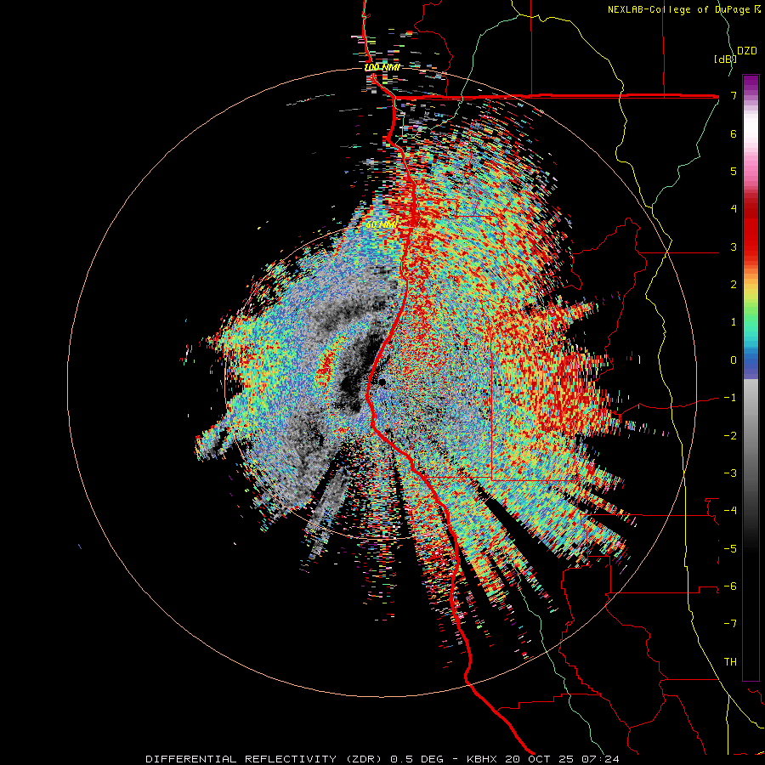This screenshot has height=765, width=765.
Task: Click the KBHX station identifier
Action: click(482, 759)
